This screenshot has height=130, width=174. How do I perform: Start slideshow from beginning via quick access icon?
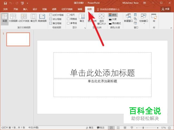[22, 3]
